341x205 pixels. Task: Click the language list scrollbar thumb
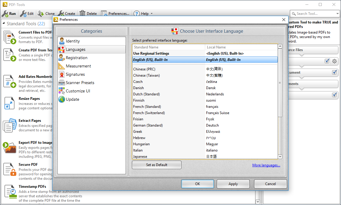click(x=280, y=83)
